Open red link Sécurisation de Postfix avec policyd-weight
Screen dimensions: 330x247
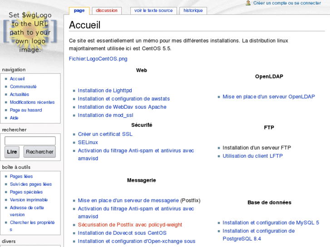coord(130,224)
